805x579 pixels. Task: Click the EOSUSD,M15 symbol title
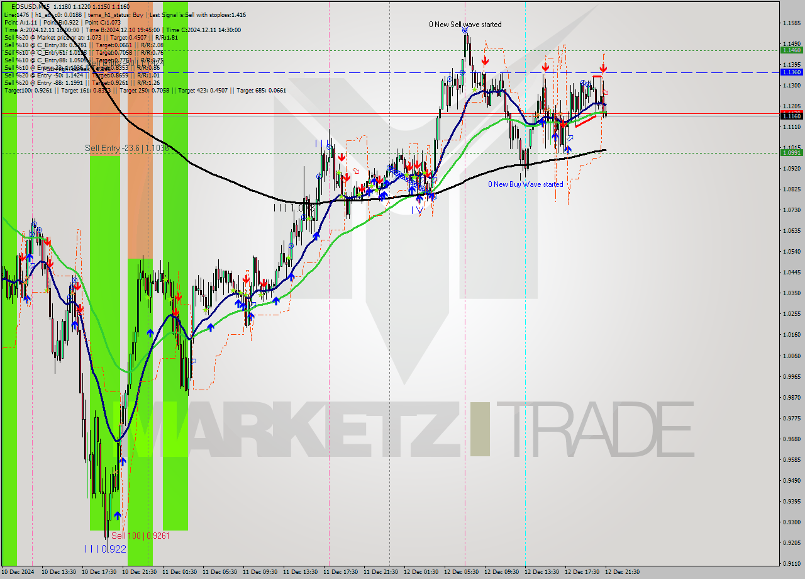29,6
